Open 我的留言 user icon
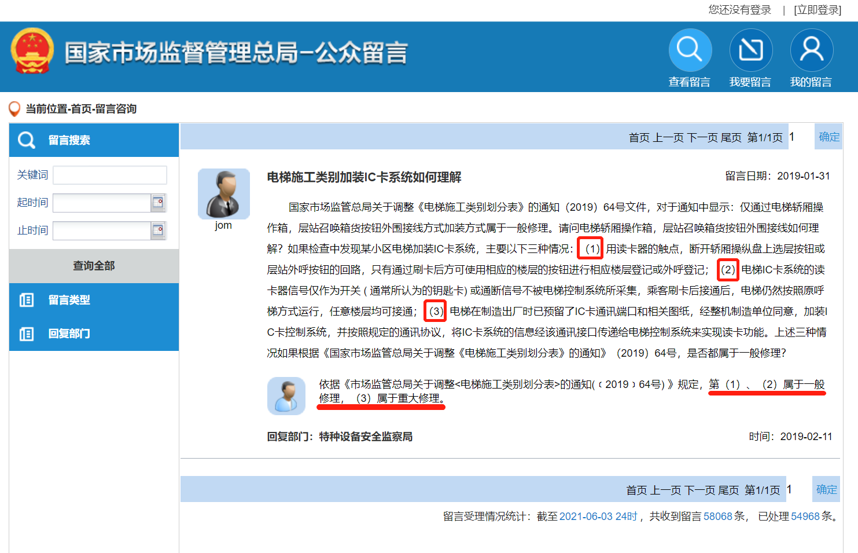 [811, 50]
